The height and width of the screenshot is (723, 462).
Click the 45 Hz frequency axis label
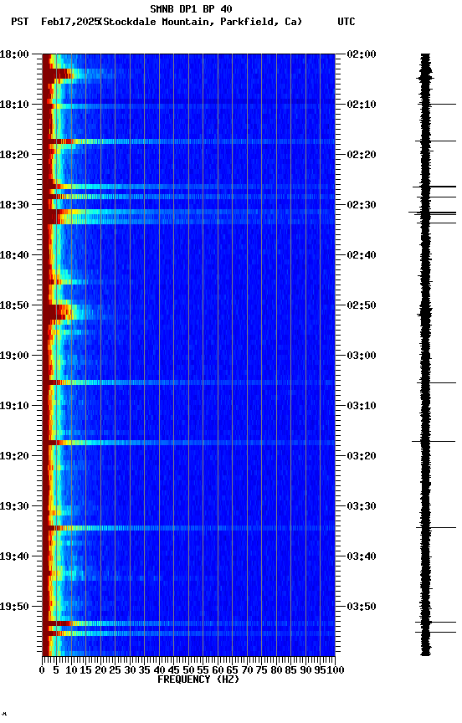pyautogui.click(x=173, y=670)
